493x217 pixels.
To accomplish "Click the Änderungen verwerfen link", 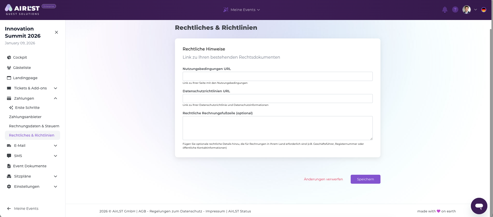I will click(x=323, y=179).
